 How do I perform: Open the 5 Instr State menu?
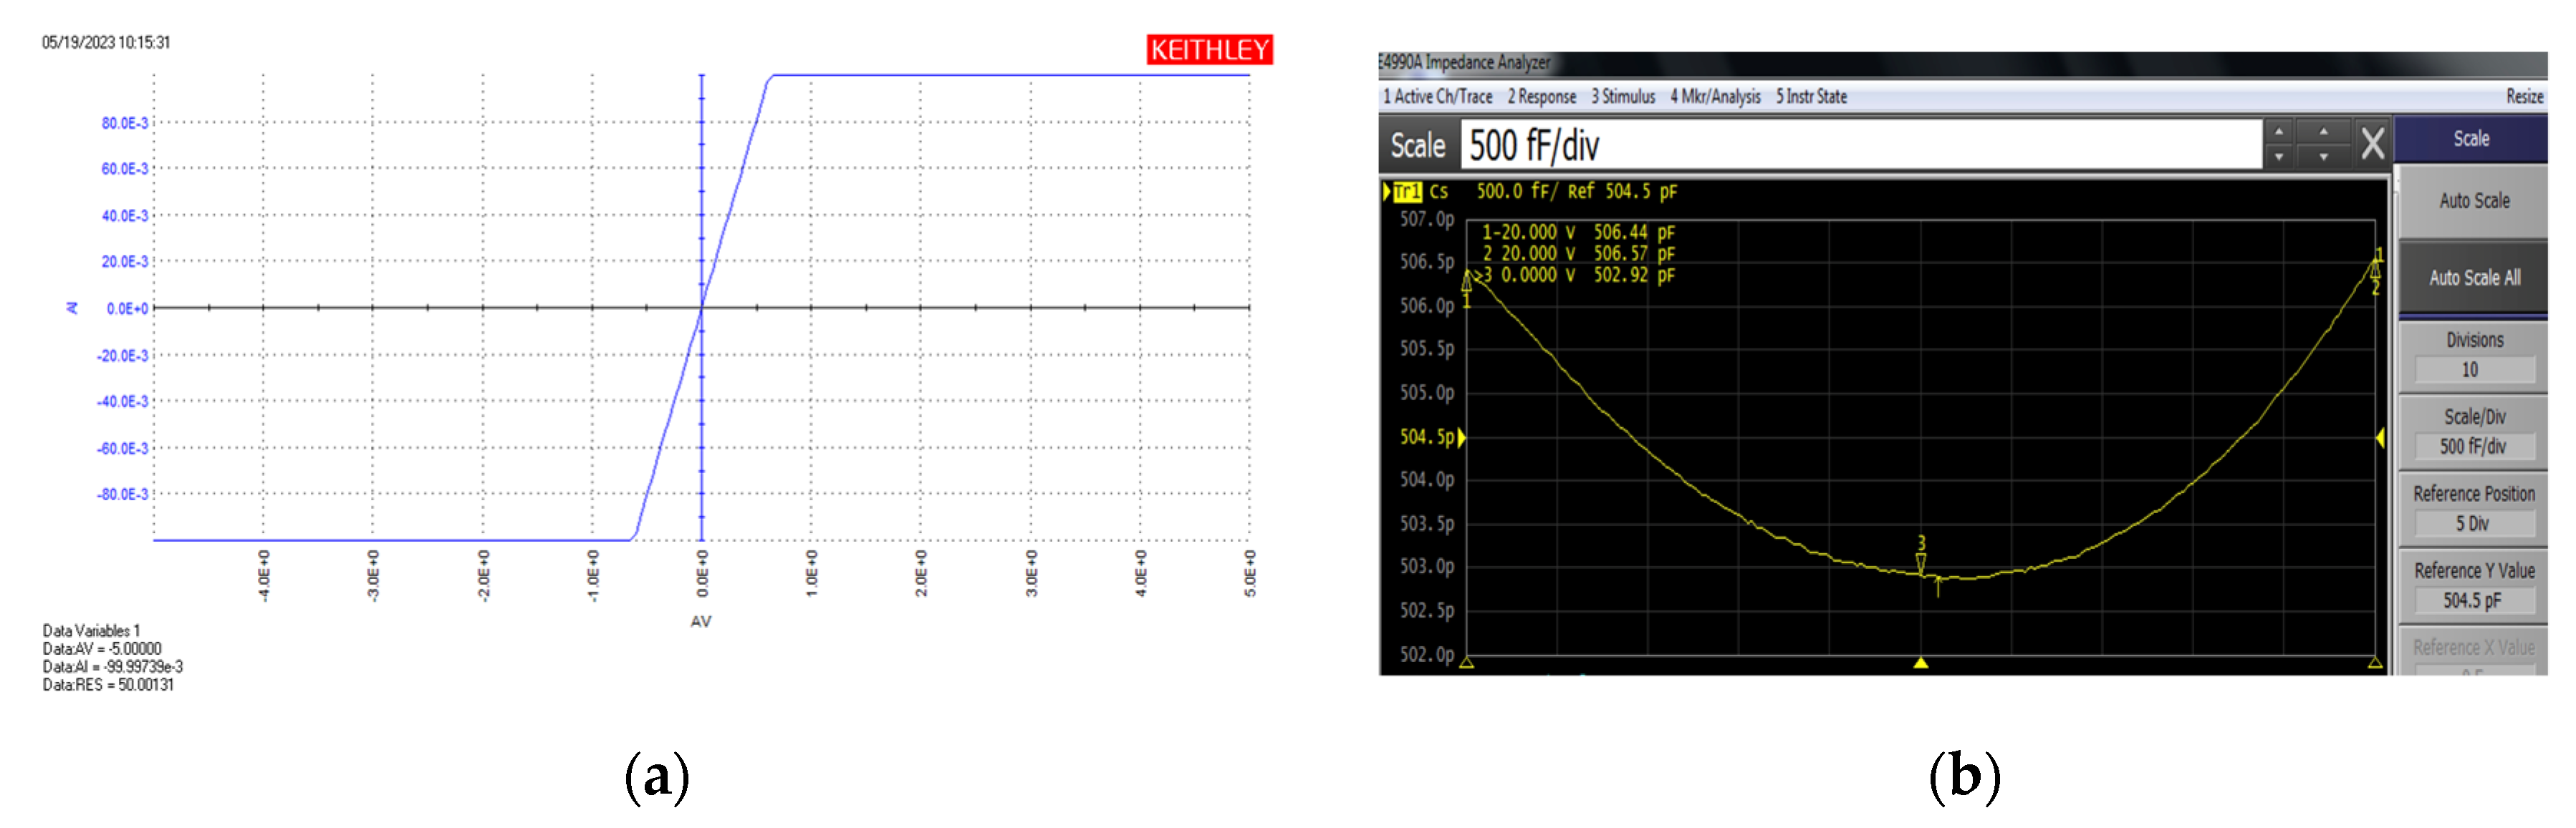[1811, 97]
